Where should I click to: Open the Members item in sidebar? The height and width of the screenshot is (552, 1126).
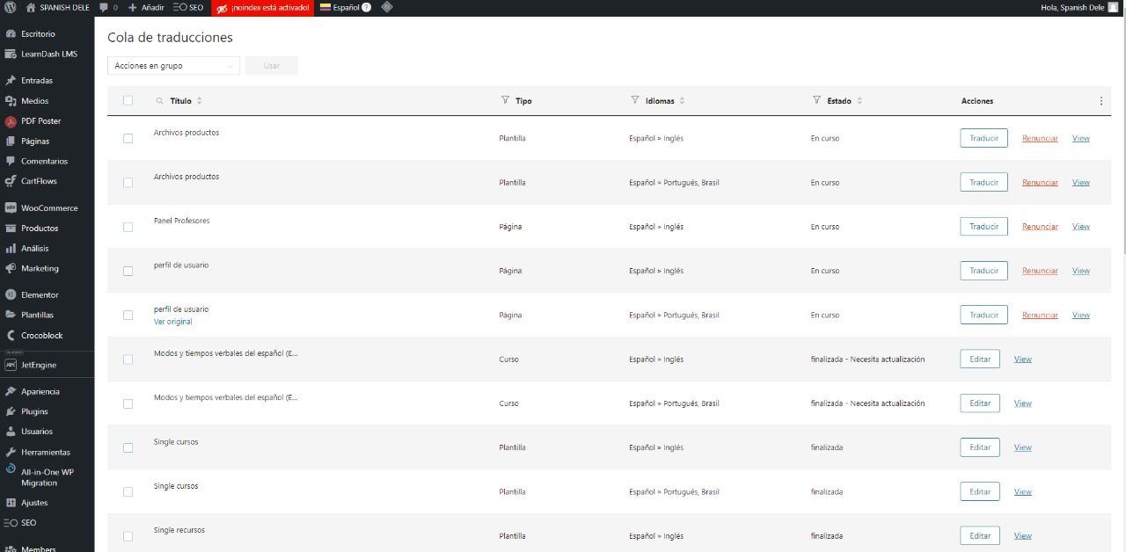click(x=47, y=548)
